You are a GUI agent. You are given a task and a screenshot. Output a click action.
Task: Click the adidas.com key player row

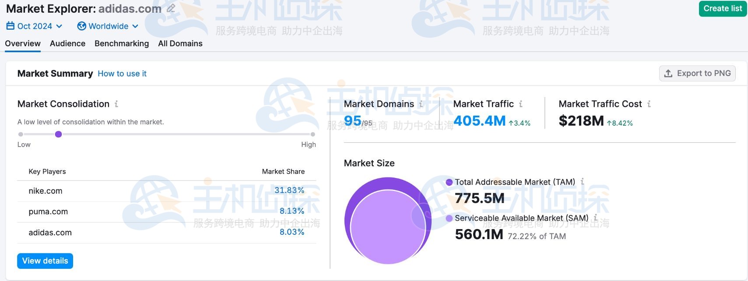tap(166, 233)
